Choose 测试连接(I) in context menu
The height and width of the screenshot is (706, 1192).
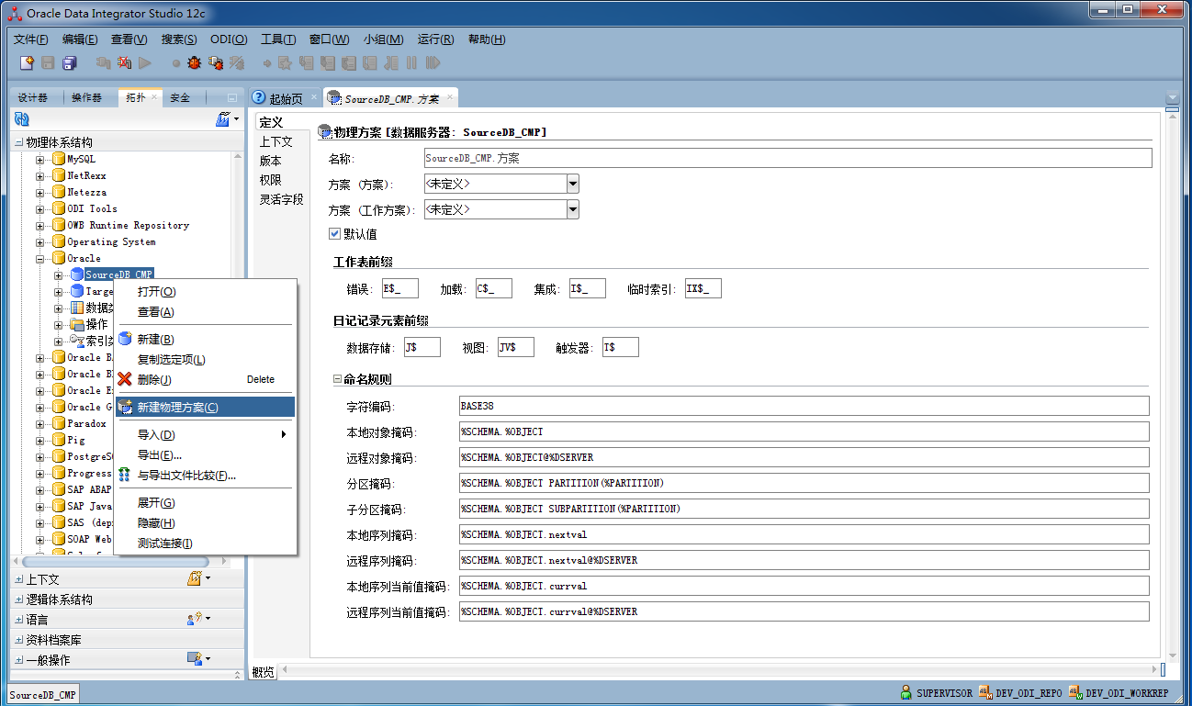(205, 543)
